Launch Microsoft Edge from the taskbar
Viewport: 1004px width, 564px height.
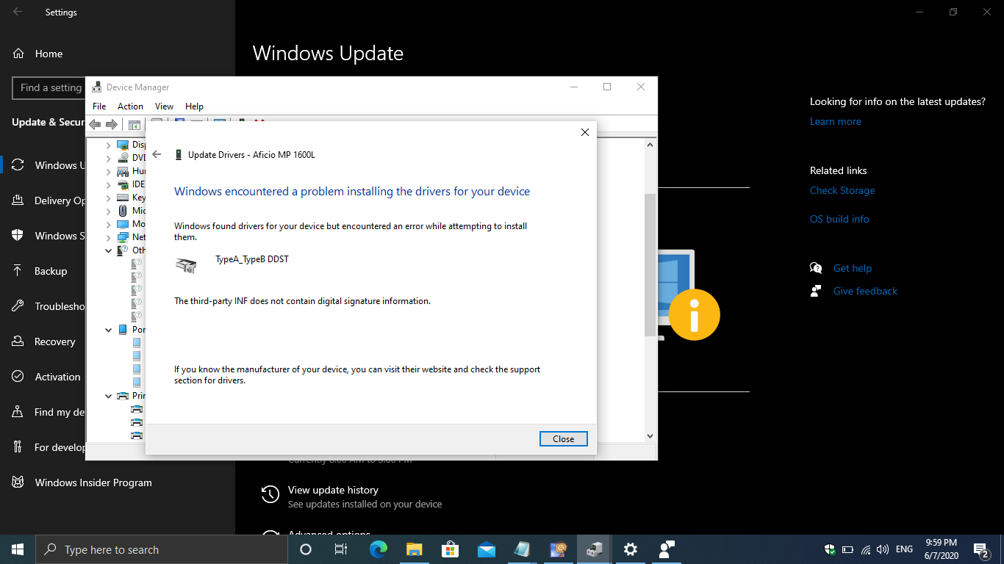(379, 549)
